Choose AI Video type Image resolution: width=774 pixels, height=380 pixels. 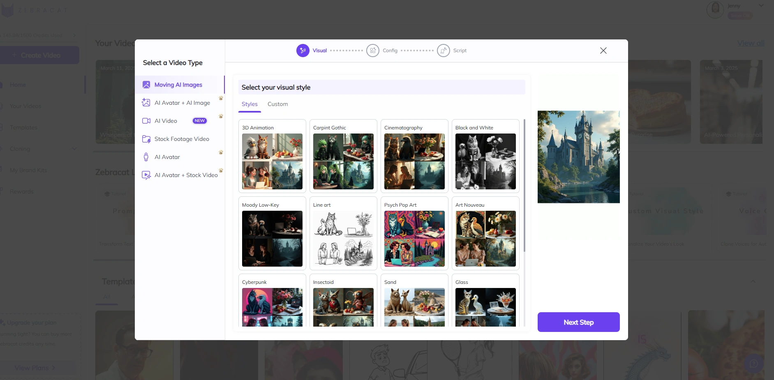click(180, 121)
